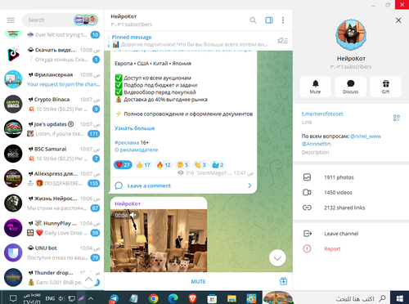Send a Gift from the info panel
Screen dimensions: 409x304
(385, 87)
